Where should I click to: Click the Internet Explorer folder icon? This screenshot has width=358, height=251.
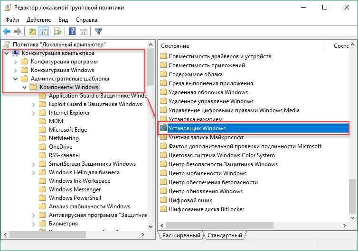(42, 113)
